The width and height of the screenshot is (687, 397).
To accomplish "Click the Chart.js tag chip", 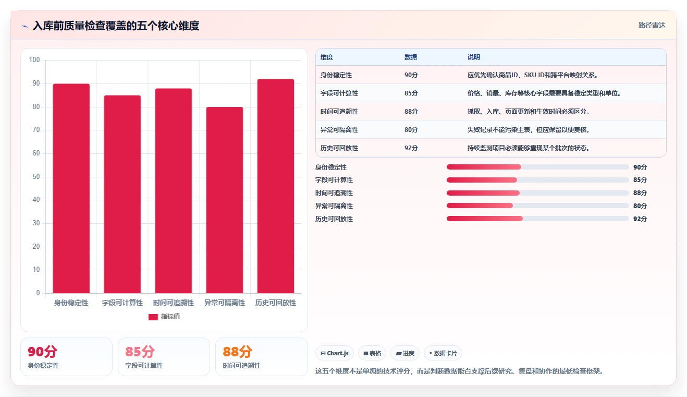I will point(335,353).
